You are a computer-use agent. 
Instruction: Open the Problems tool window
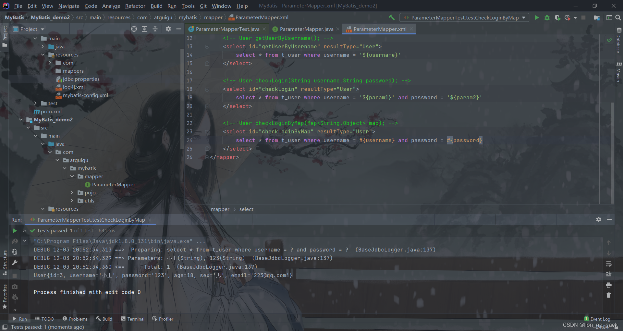tap(75, 319)
